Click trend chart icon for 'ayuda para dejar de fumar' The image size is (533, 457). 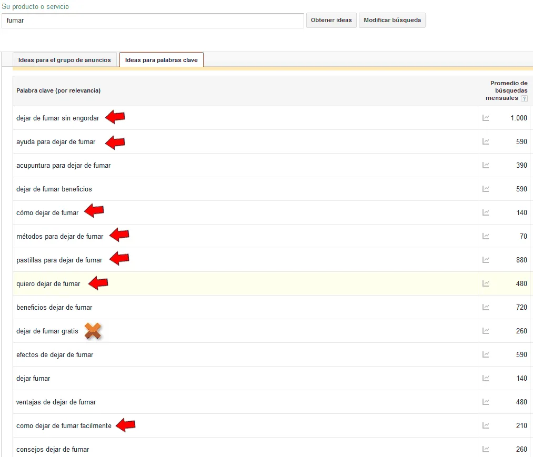[486, 142]
